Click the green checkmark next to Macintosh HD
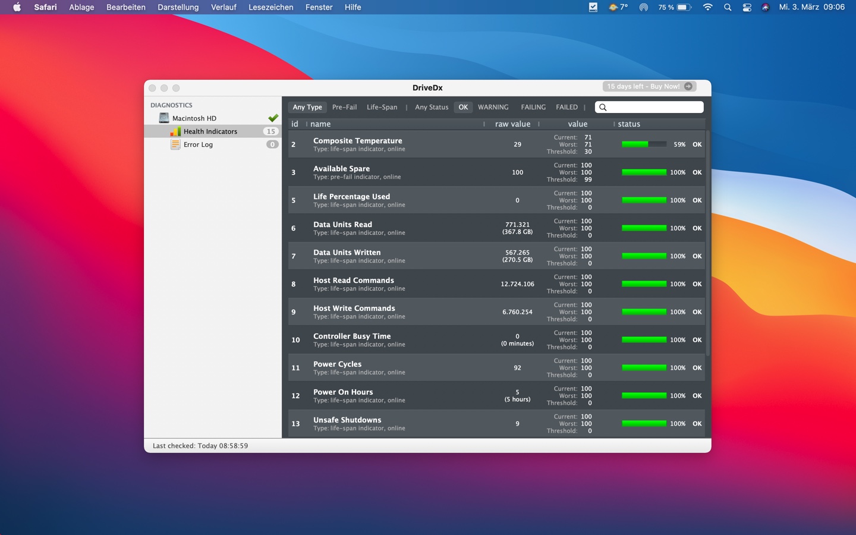Image resolution: width=856 pixels, height=535 pixels. [273, 118]
